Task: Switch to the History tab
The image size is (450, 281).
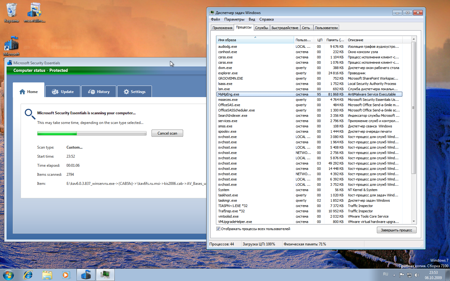Action: click(99, 92)
